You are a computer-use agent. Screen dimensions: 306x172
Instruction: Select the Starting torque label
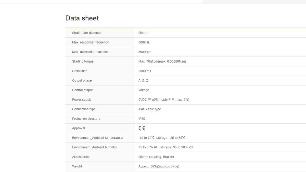[83, 61]
